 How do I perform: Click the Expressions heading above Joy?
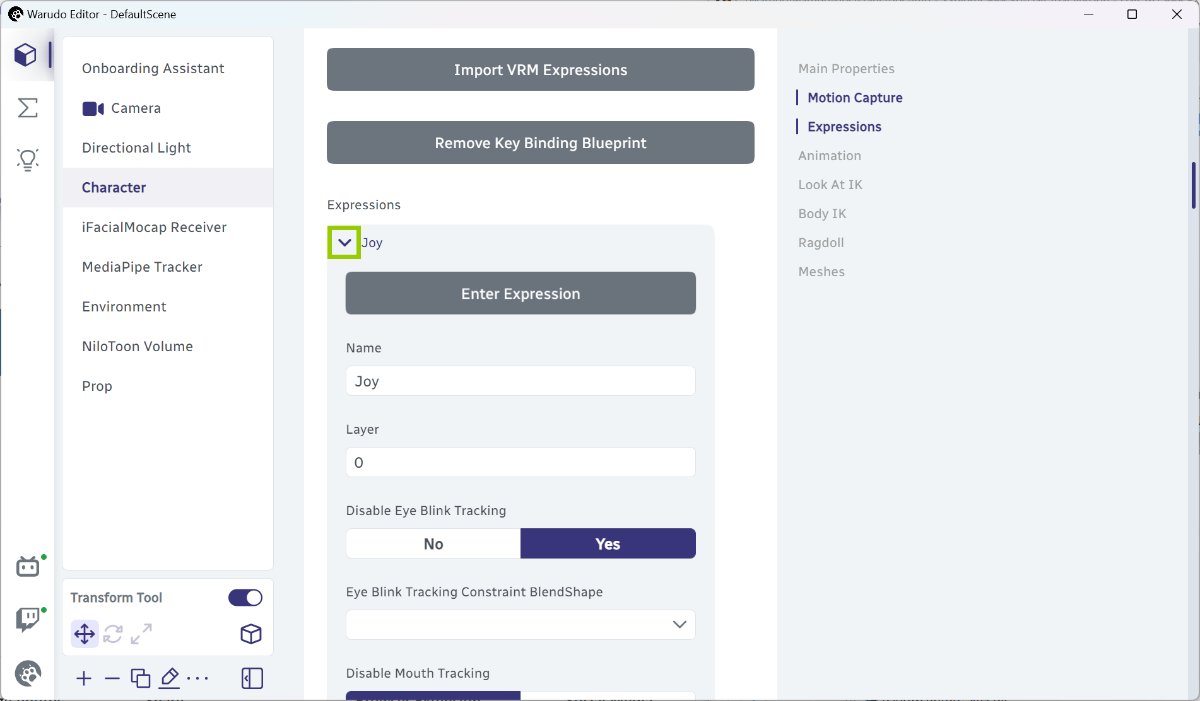coord(363,205)
